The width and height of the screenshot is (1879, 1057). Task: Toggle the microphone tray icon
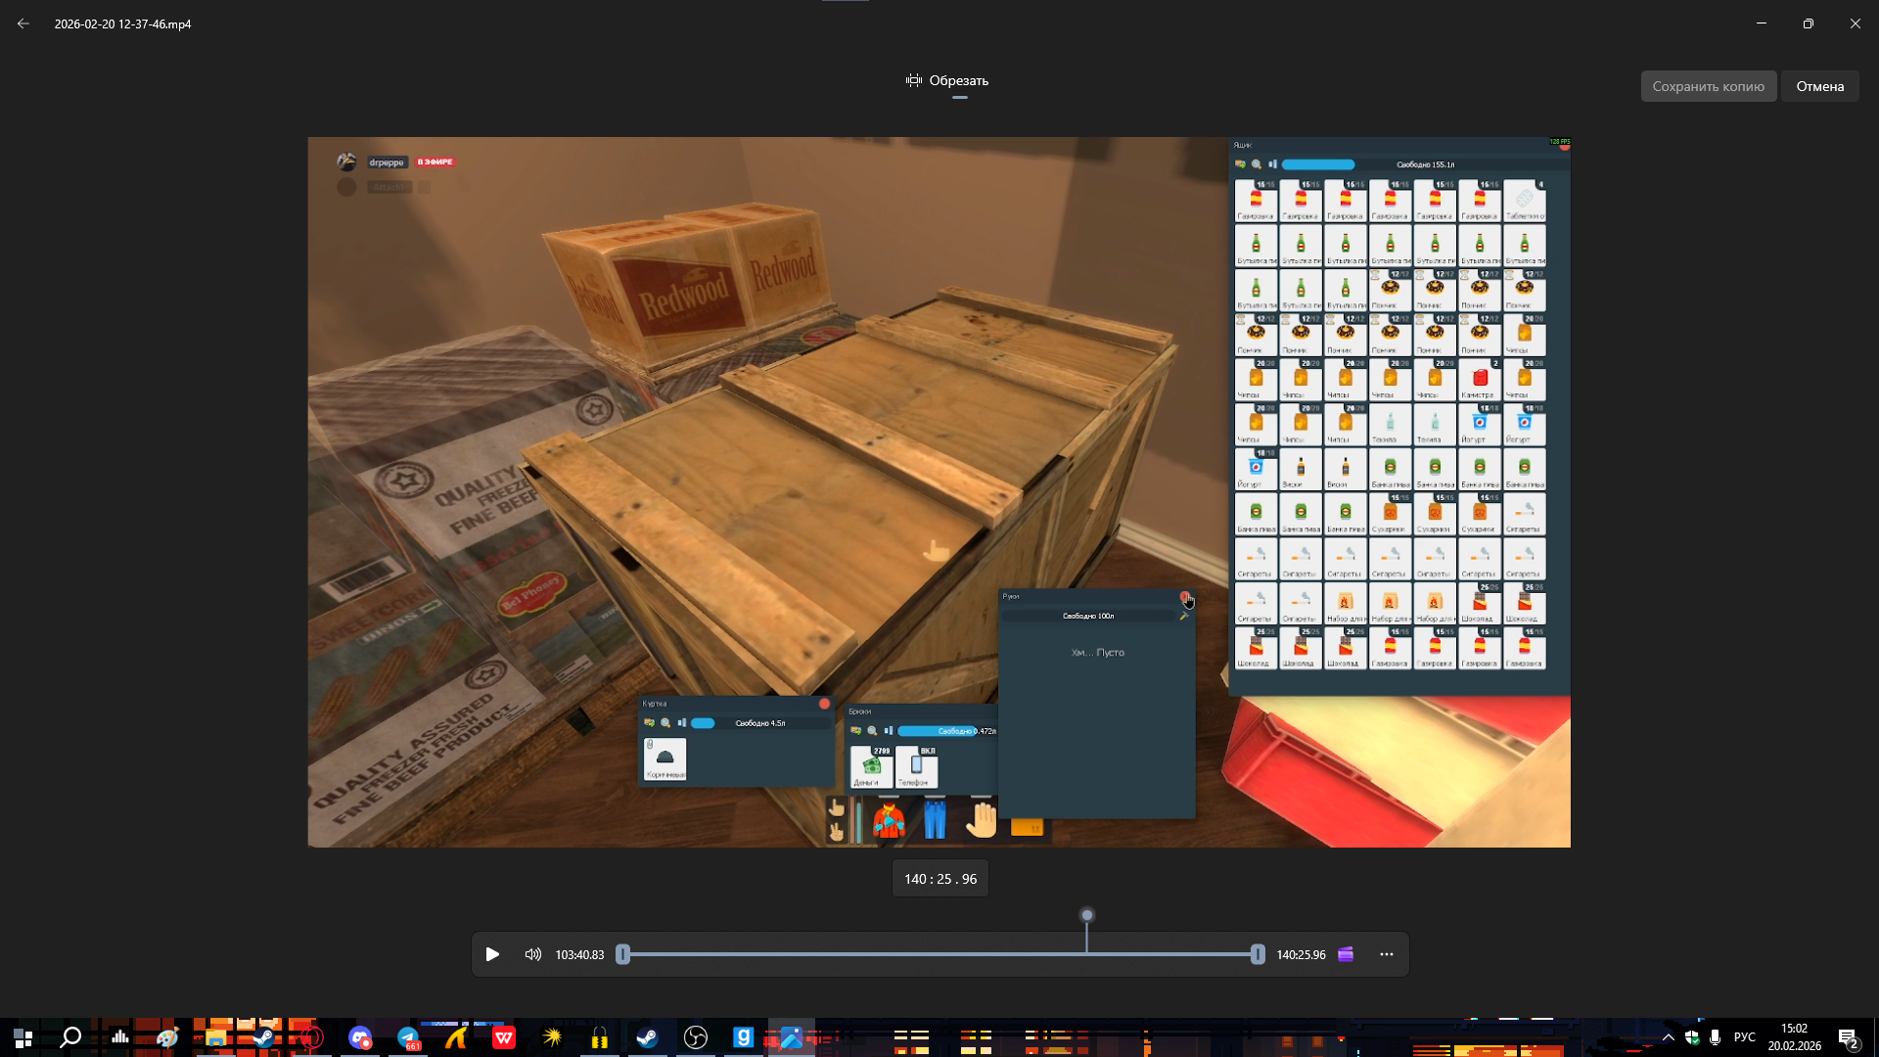tap(1715, 1037)
